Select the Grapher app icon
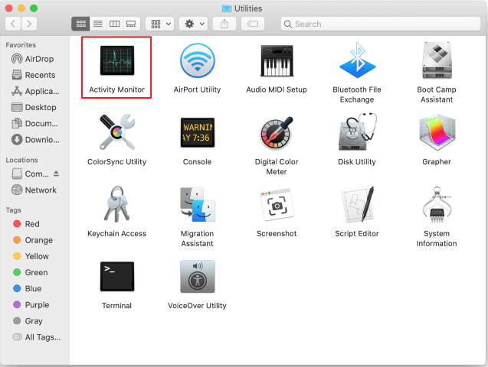The image size is (488, 367). coord(437,132)
